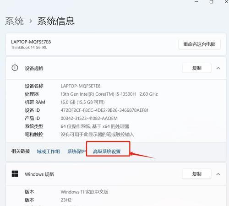229x206 pixels.
Task: Copy Windows specifications with 复制 button
Action: [197, 174]
